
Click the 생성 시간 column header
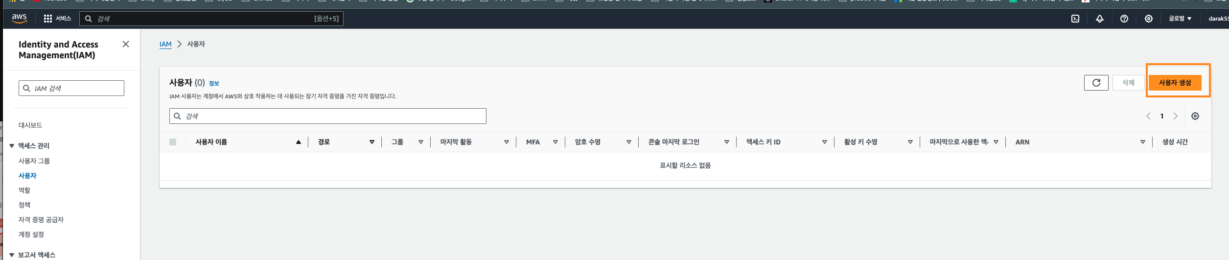pos(1175,142)
